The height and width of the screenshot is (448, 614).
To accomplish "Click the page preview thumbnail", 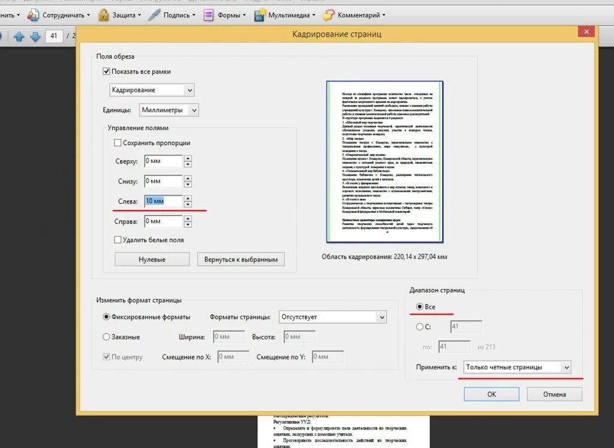I will pyautogui.click(x=385, y=162).
